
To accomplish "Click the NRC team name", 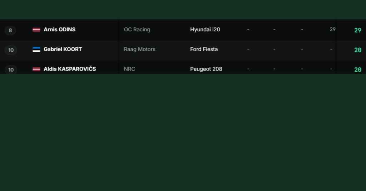I will click(129, 69).
